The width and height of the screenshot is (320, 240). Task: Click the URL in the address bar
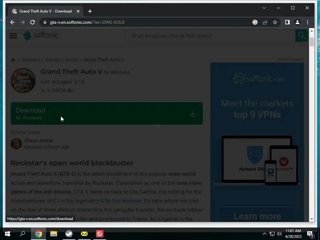click(87, 22)
